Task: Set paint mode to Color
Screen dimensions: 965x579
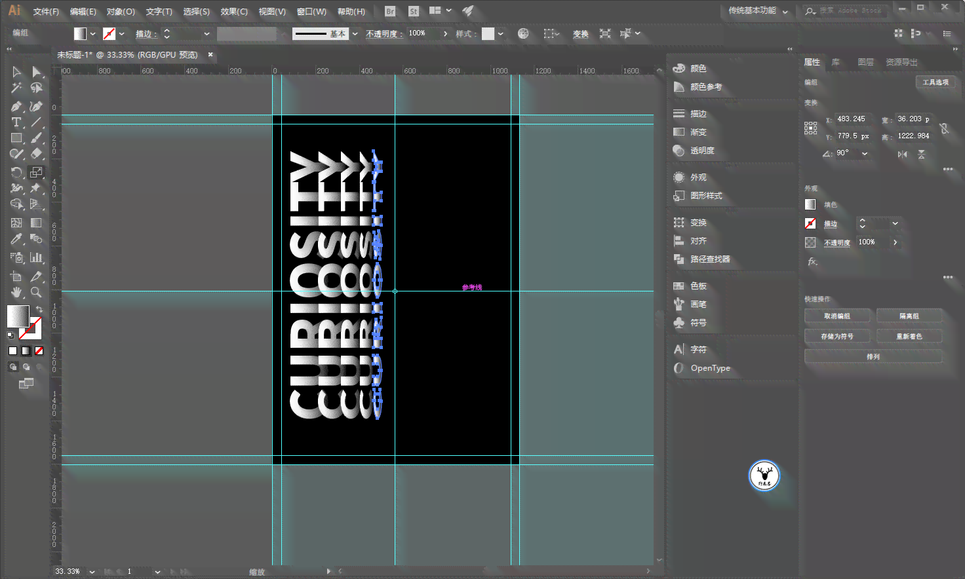Action: point(12,351)
